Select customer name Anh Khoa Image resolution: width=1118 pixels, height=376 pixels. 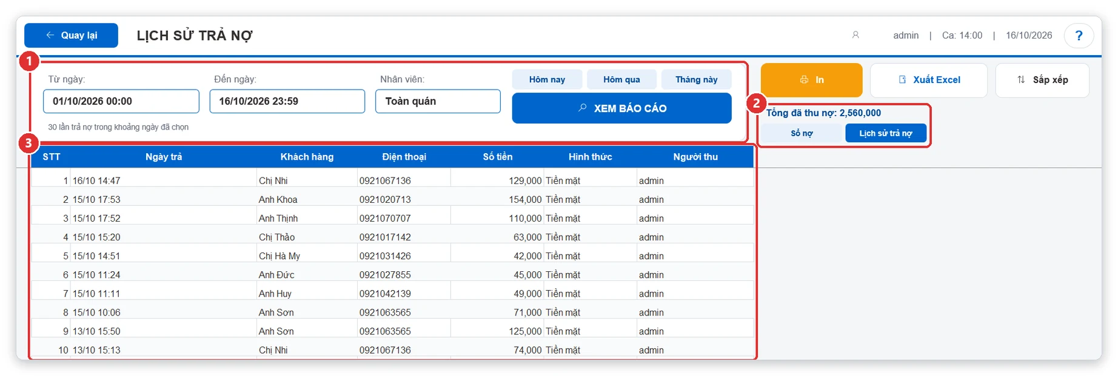pyautogui.click(x=278, y=199)
